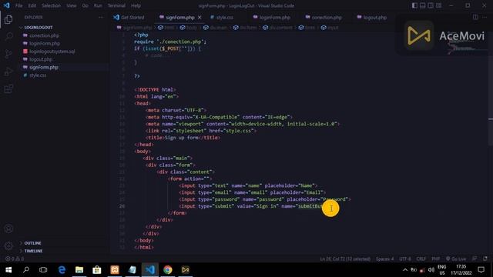Click the form breadcrumb item
493x277 pixels.
[307, 28]
